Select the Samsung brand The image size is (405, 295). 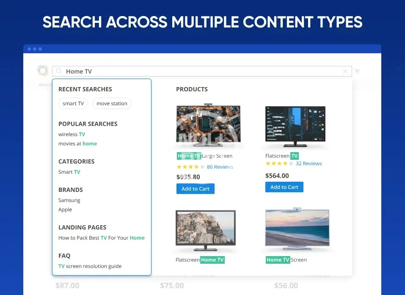(x=69, y=200)
